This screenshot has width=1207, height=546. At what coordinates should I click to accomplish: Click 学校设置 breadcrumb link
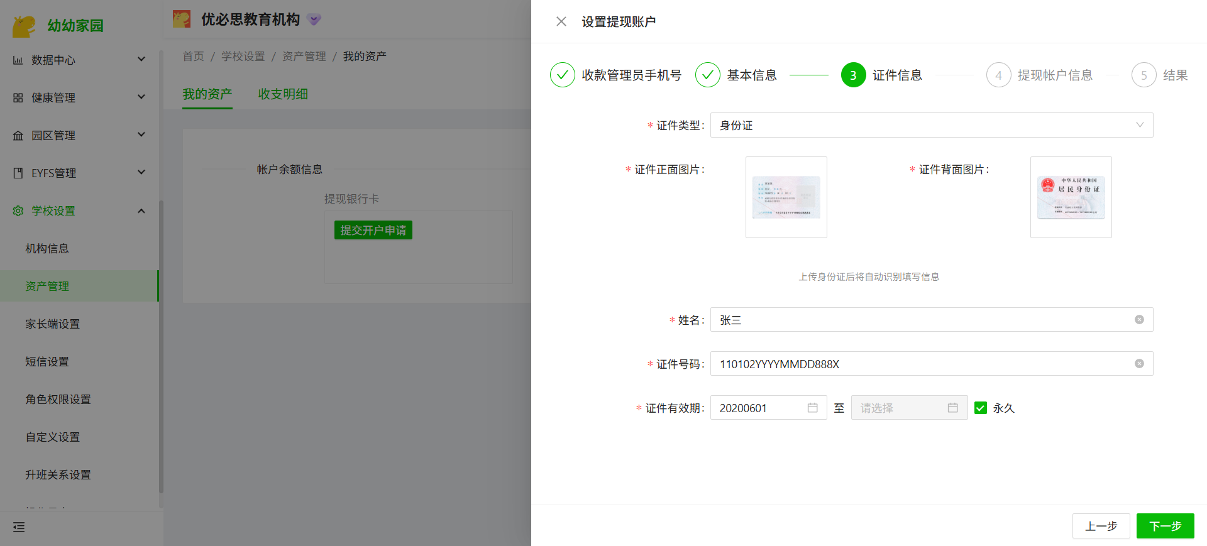(243, 57)
